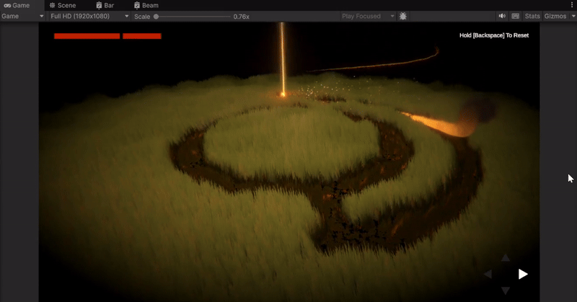Click the highlighted right arrow indicator

(x=523, y=274)
